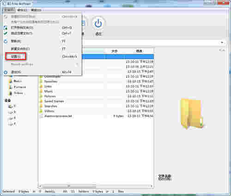The width and height of the screenshot is (231, 196).
Task: Click the Pictures icon in the left sidebar
Action: 11,87
